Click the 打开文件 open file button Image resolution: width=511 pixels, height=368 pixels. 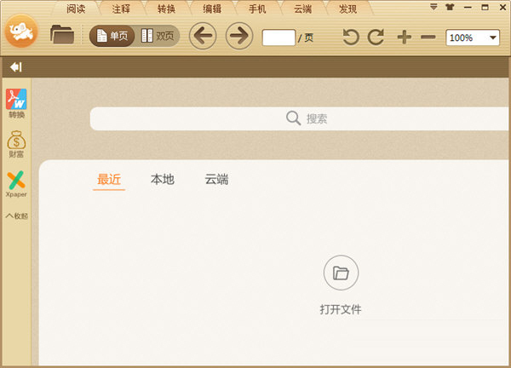tap(341, 273)
